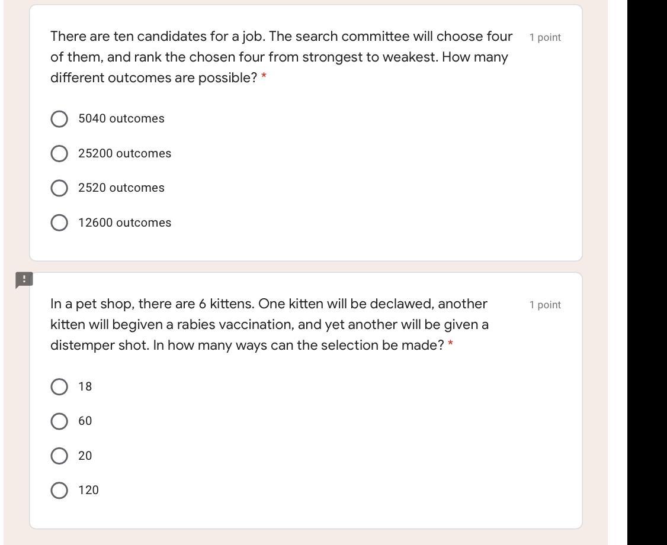Click '1 point' label of candidates question
This screenshot has height=545, width=667.
point(545,37)
